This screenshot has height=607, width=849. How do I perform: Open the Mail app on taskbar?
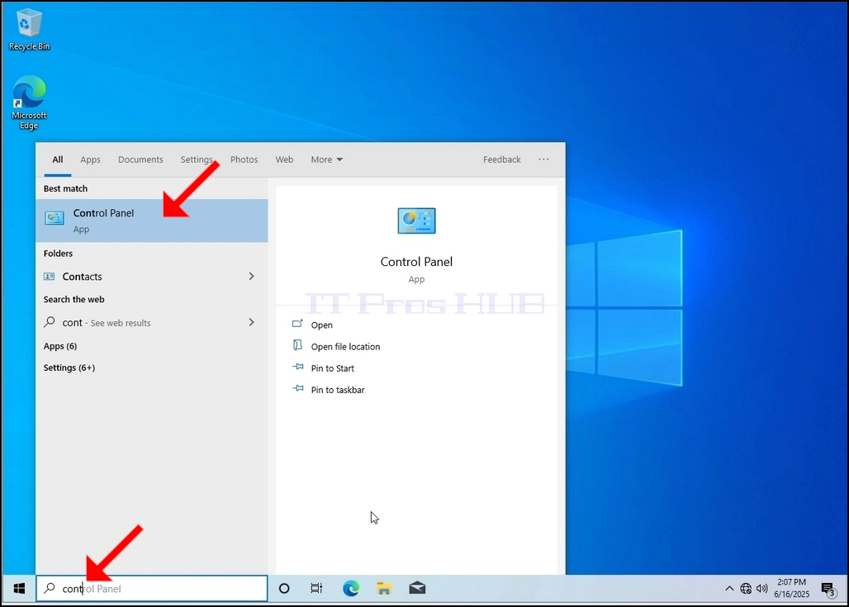(417, 588)
